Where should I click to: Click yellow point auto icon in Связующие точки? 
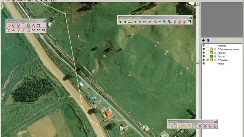tap(130, 22)
